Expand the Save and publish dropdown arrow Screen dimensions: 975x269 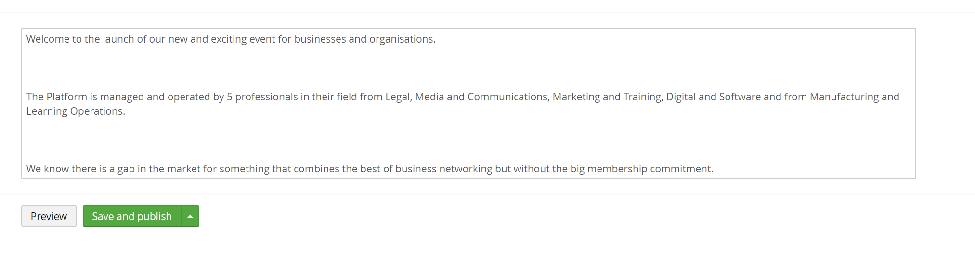[190, 216]
